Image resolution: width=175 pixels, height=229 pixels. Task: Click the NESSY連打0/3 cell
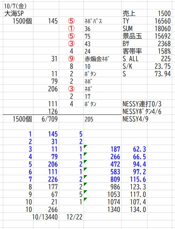[x=142, y=104]
